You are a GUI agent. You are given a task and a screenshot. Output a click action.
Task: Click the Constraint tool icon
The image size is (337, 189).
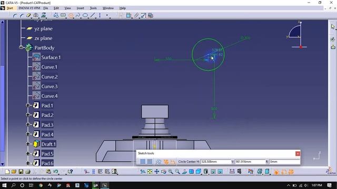click(x=128, y=15)
